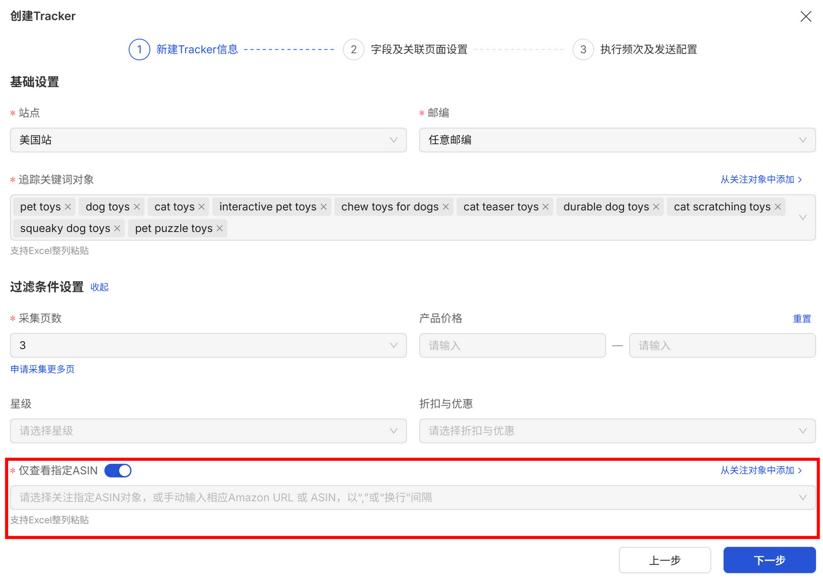Click the minimum 产品价格 input field
The height and width of the screenshot is (583, 823).
tap(512, 346)
